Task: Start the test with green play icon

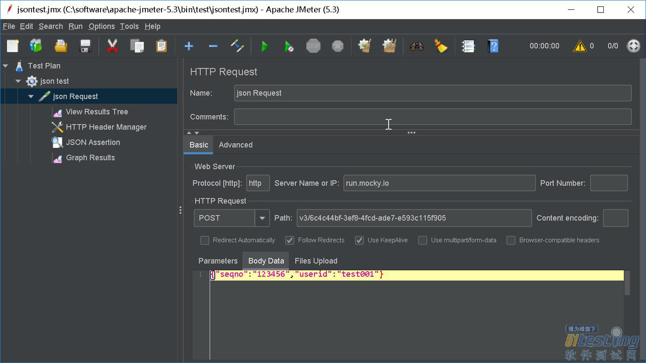Action: (x=265, y=46)
